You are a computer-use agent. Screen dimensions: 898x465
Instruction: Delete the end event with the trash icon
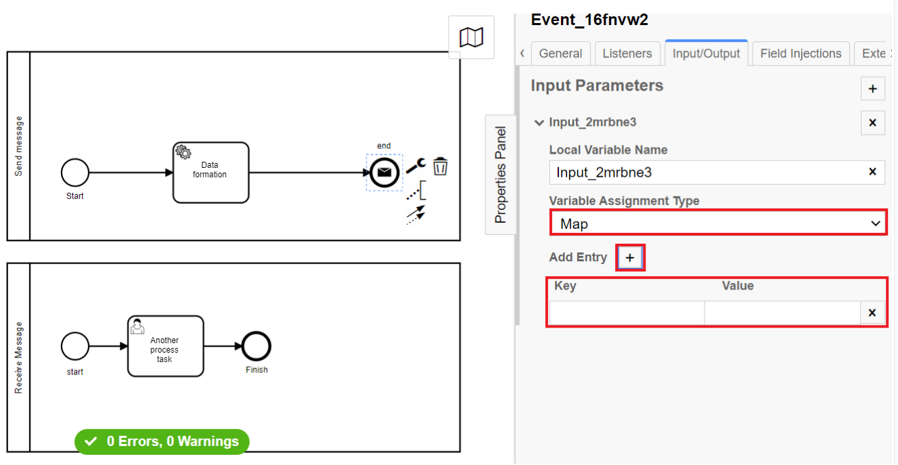click(x=441, y=166)
